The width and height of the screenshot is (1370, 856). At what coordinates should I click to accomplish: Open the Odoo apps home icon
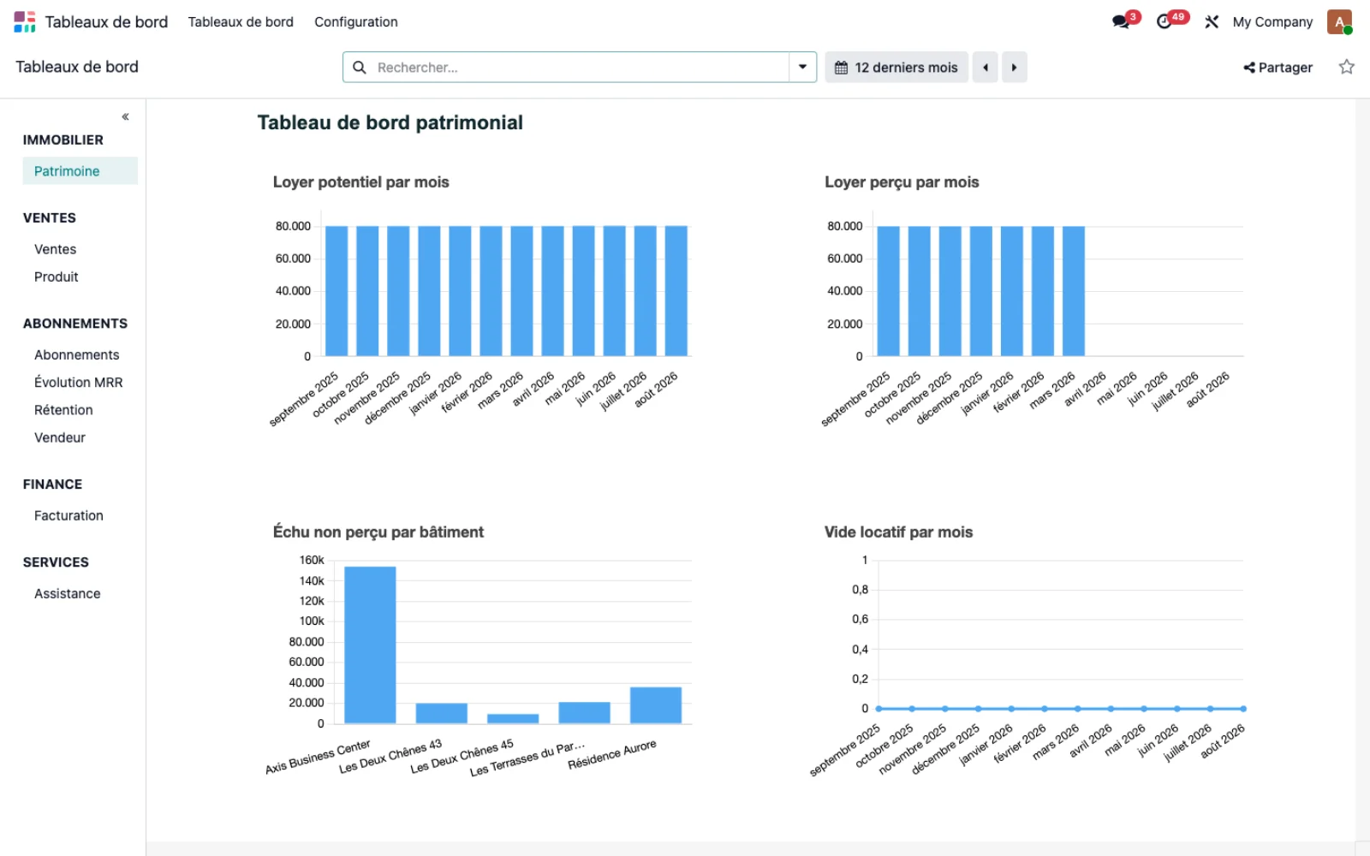25,21
